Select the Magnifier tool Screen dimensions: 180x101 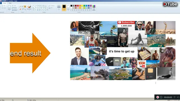pyautogui.click(x=25, y=9)
